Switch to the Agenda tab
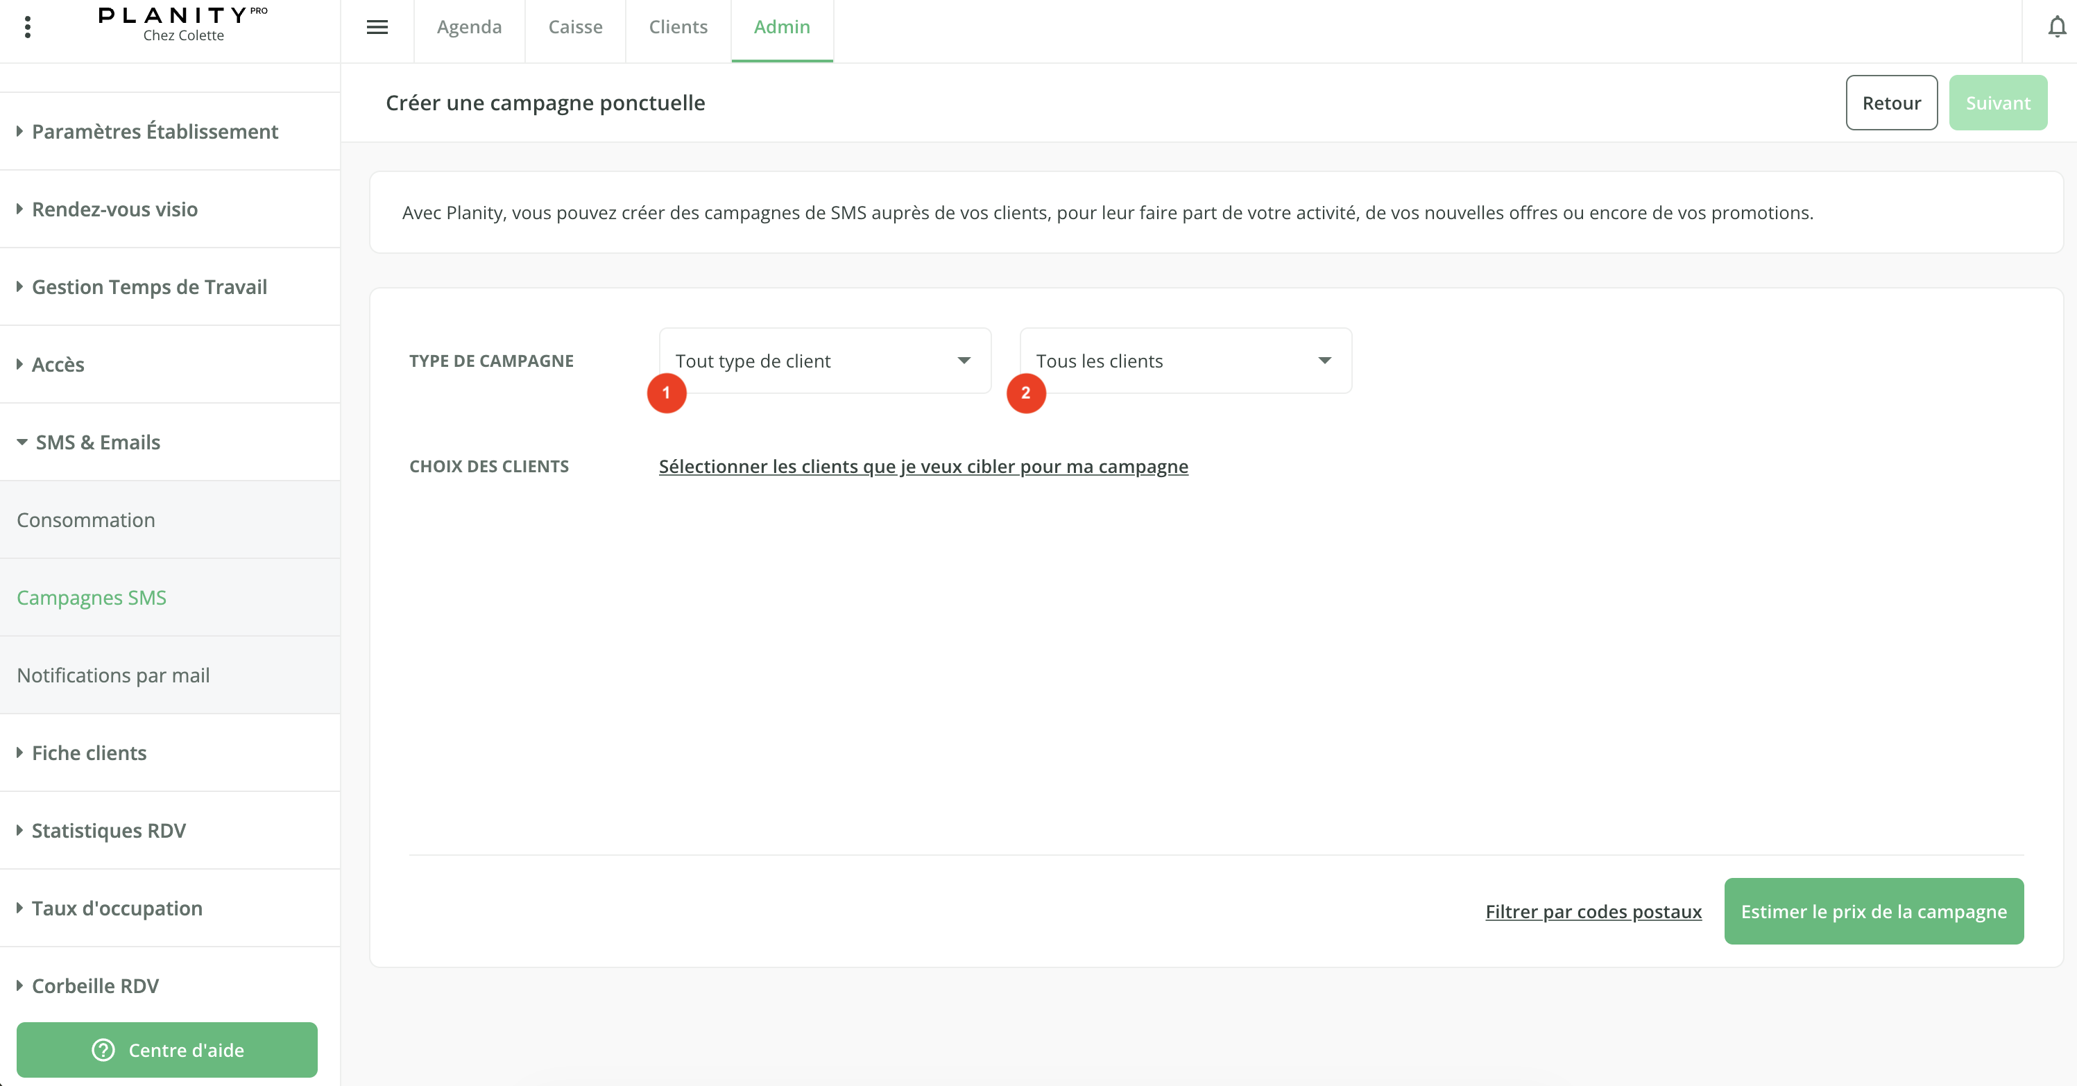The height and width of the screenshot is (1086, 2077). (x=469, y=28)
